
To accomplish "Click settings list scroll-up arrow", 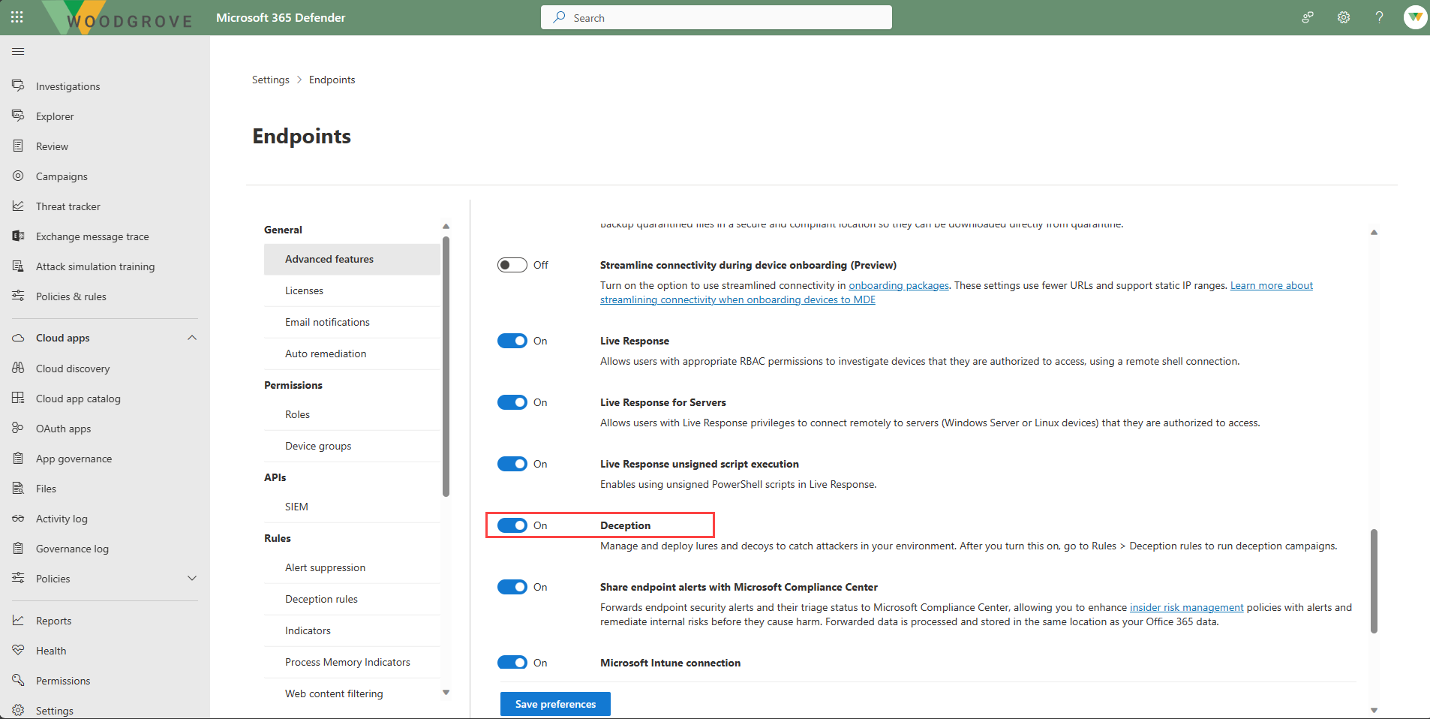I will pos(446,226).
